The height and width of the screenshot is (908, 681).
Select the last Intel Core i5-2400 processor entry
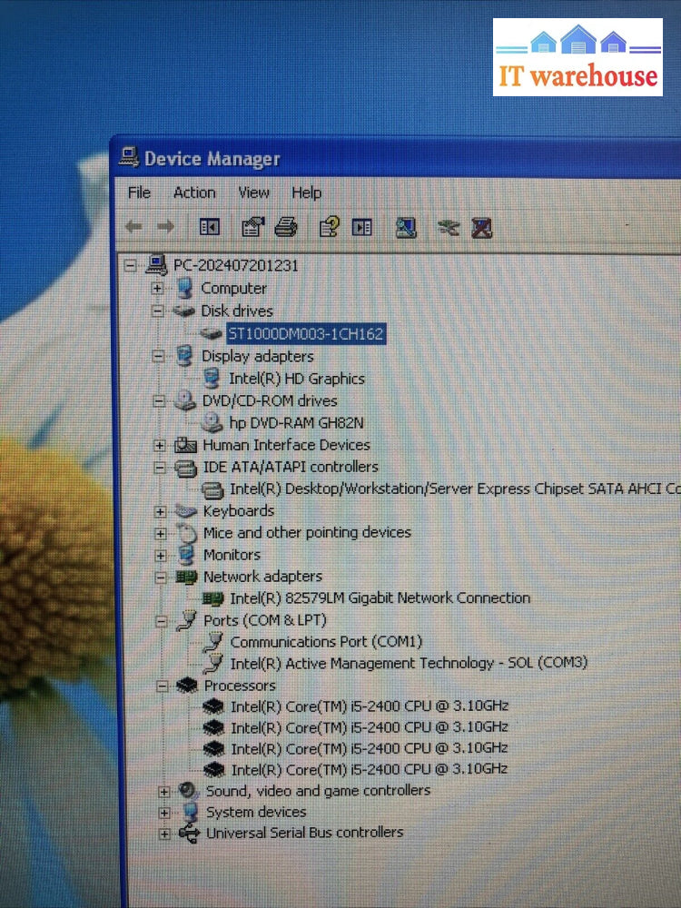(x=370, y=770)
